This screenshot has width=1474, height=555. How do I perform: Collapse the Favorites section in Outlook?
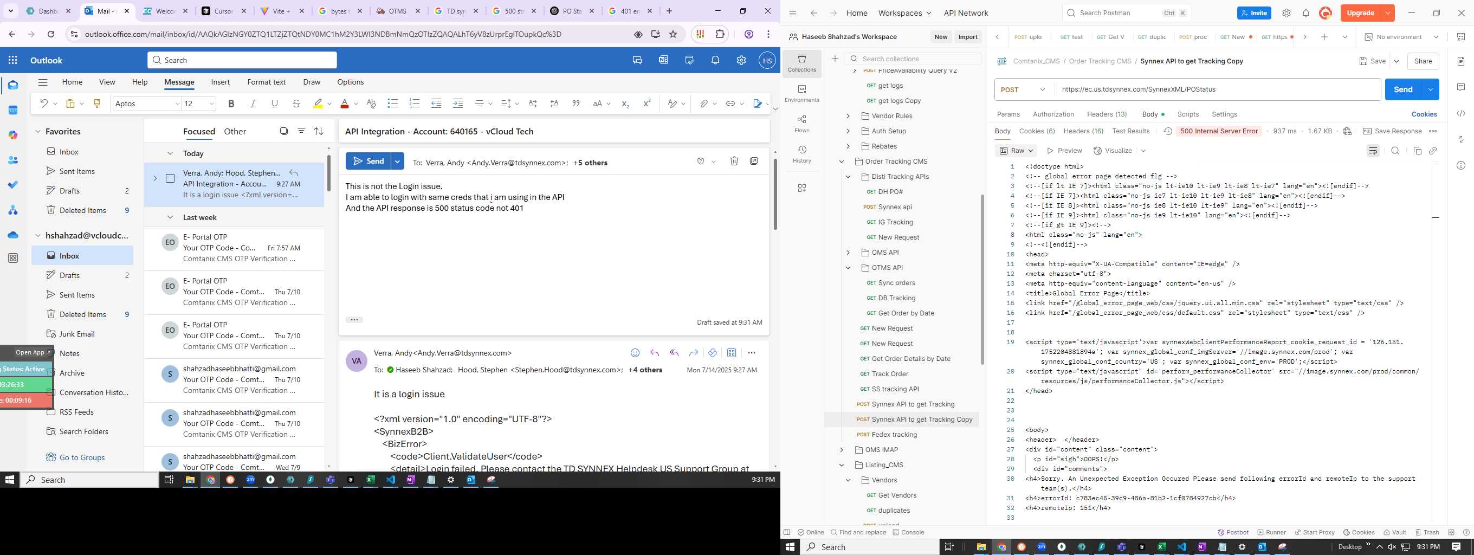(x=38, y=131)
